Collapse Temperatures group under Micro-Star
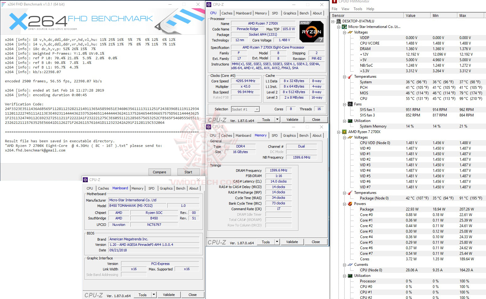486x299 pixels. pyautogui.click(x=344, y=77)
